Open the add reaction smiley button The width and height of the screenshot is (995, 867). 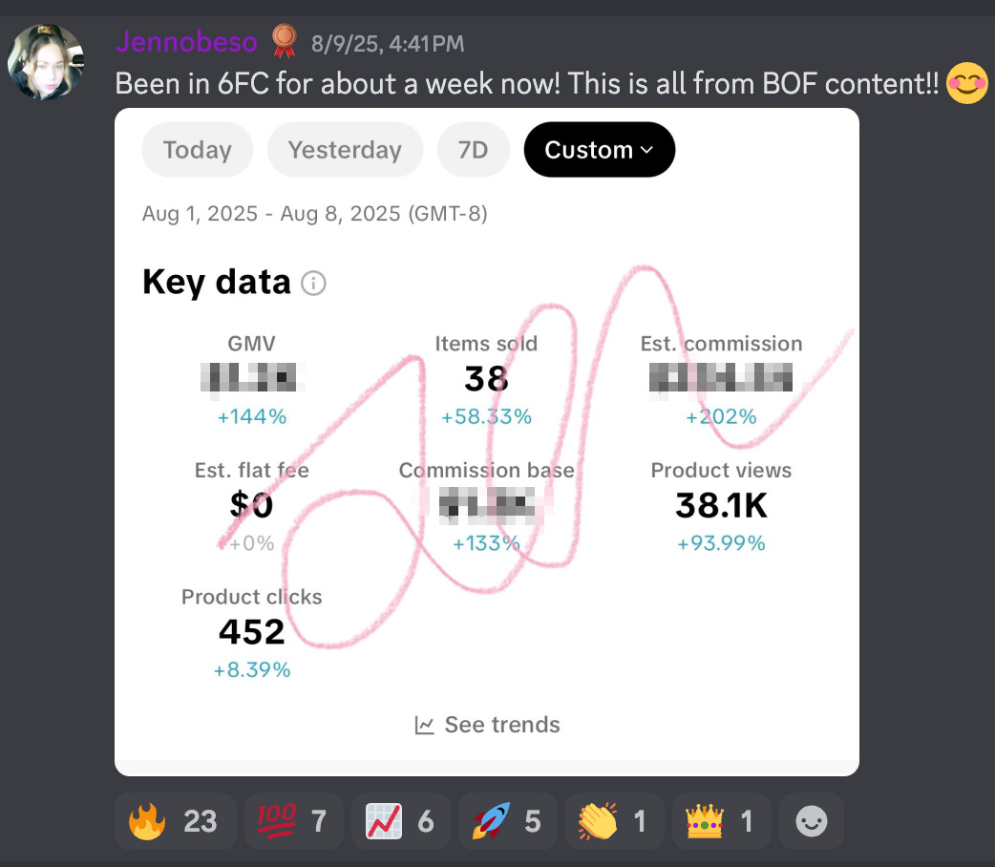[x=812, y=821]
